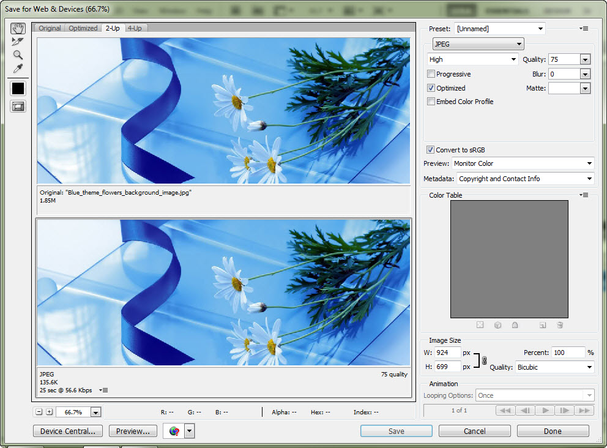This screenshot has width=607, height=448.
Task: Open the JPEG file format dropdown
Action: pyautogui.click(x=478, y=44)
